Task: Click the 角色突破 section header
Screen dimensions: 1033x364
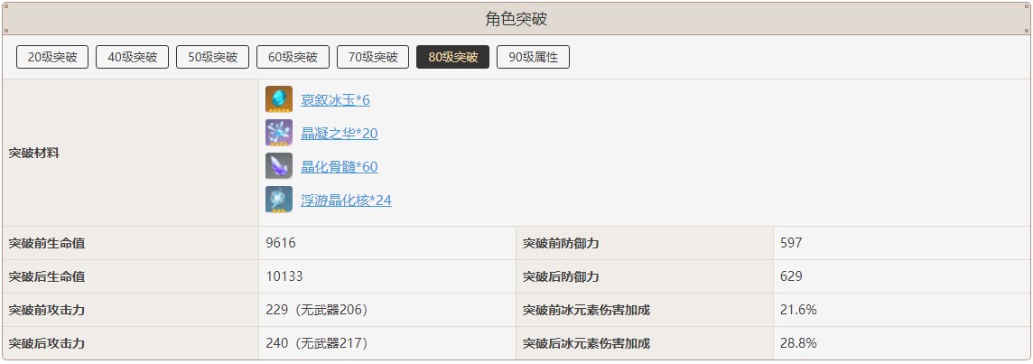Action: [516, 19]
